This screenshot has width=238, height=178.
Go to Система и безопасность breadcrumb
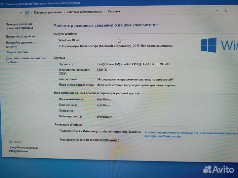pyautogui.click(x=85, y=12)
